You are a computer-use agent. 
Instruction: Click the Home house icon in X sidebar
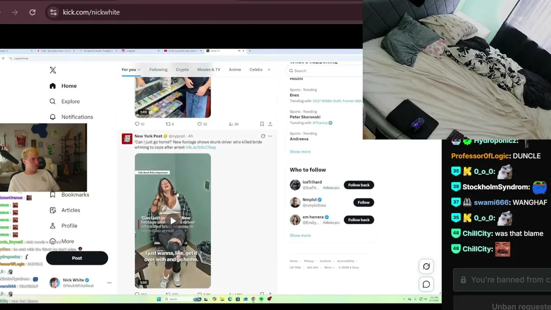click(x=53, y=86)
